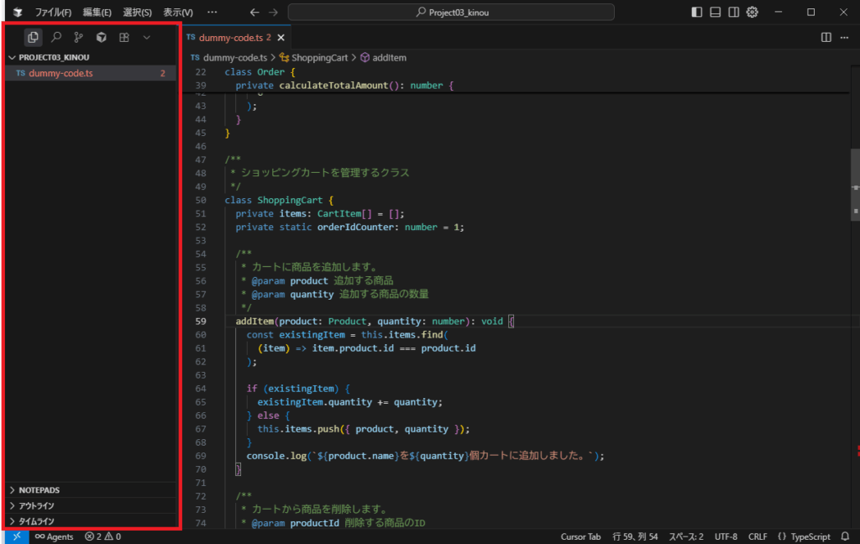Click the addItem method name on line 59
The width and height of the screenshot is (860, 544).
point(254,322)
